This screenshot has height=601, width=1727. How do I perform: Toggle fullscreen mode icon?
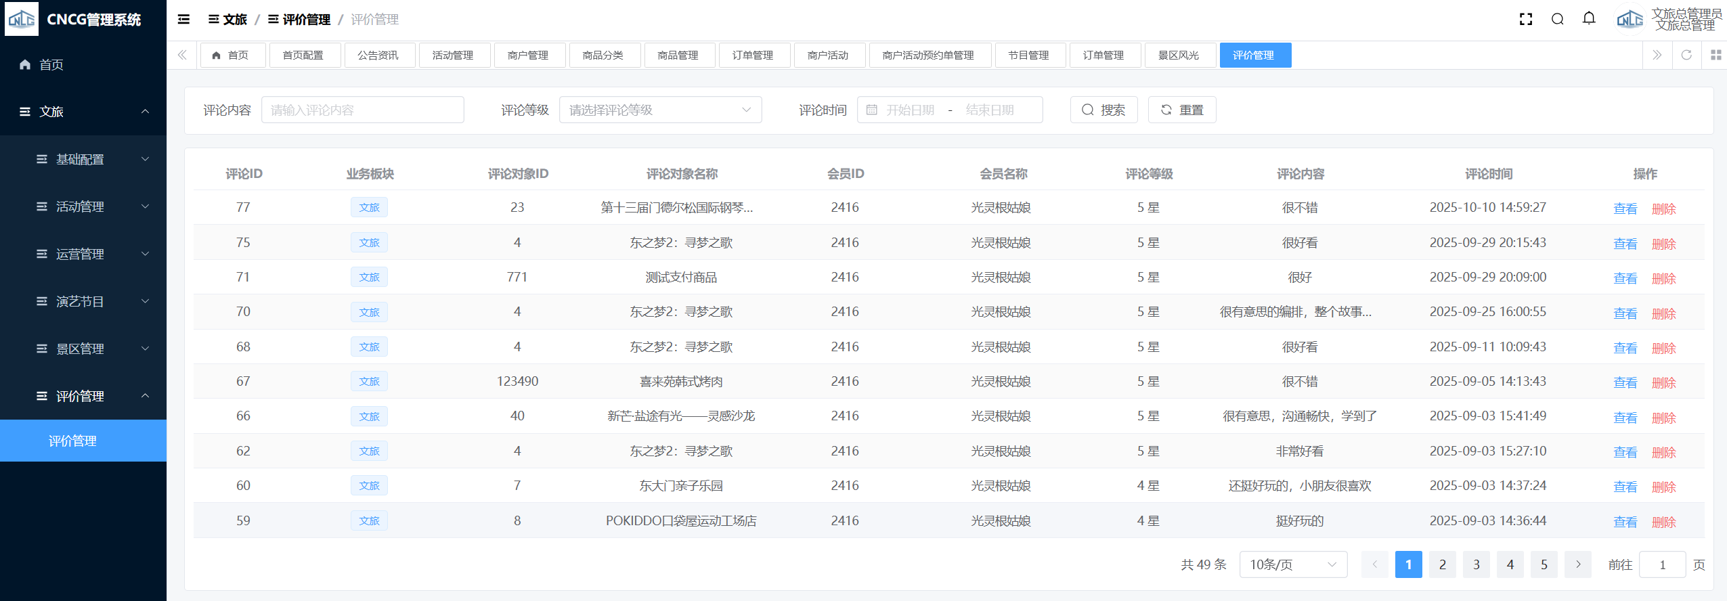click(1526, 19)
